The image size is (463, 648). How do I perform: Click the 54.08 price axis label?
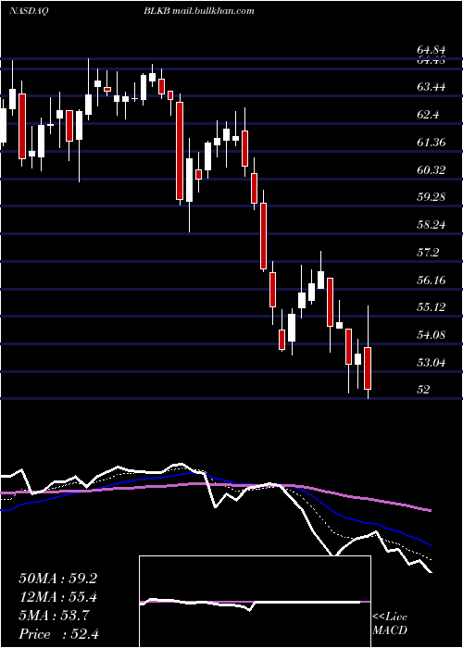pyautogui.click(x=432, y=335)
